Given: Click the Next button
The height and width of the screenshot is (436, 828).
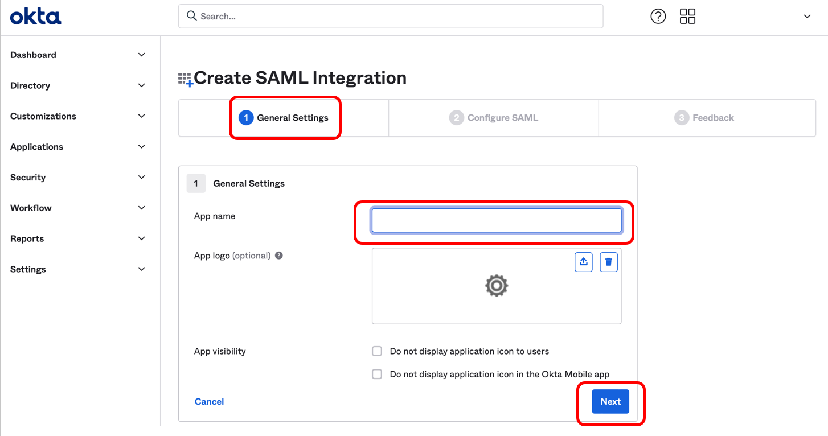Looking at the screenshot, I should coord(610,402).
